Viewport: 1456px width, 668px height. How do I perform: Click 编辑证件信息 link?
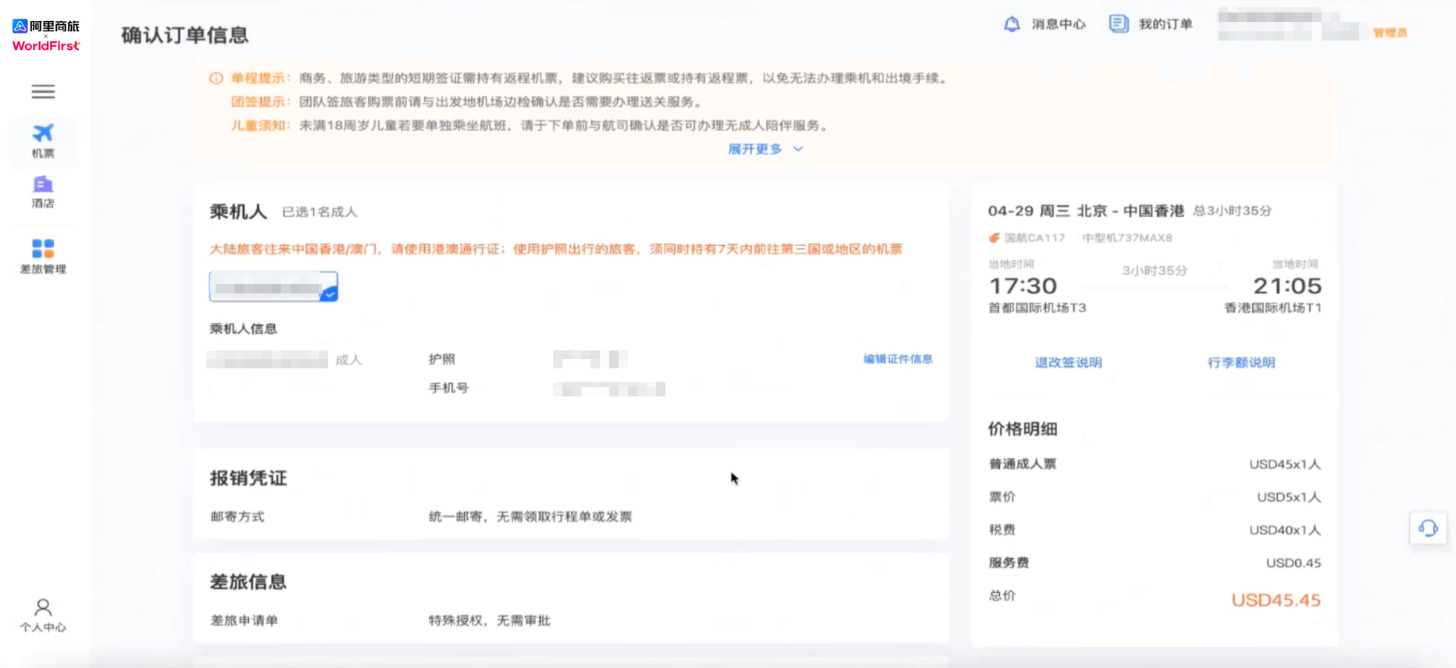pyautogui.click(x=898, y=359)
